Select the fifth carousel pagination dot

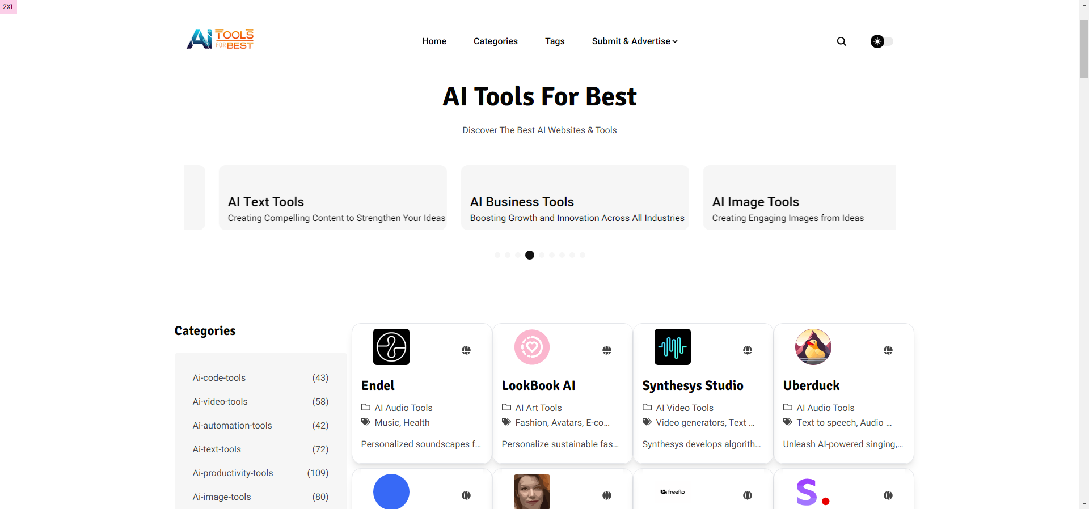[x=542, y=255]
